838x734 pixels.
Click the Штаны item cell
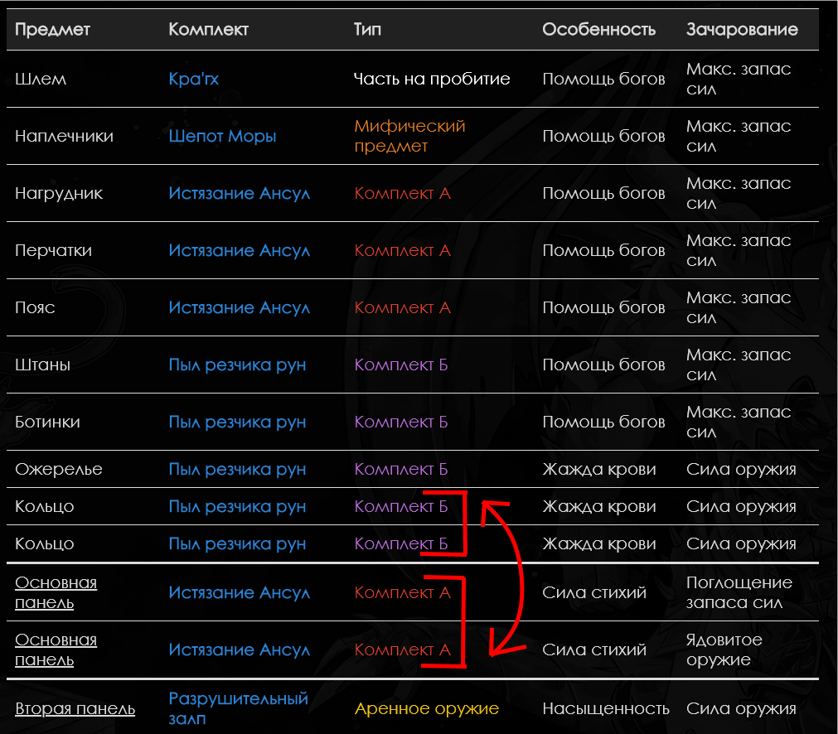[x=43, y=365]
